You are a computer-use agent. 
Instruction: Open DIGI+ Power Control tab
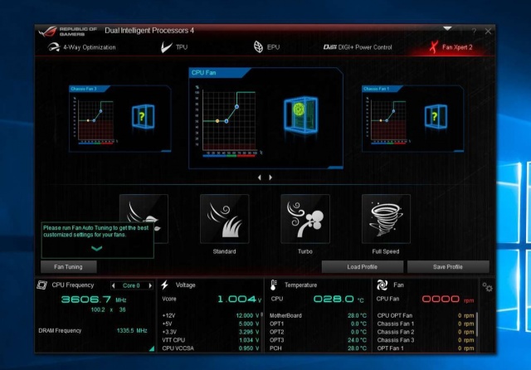pos(358,47)
